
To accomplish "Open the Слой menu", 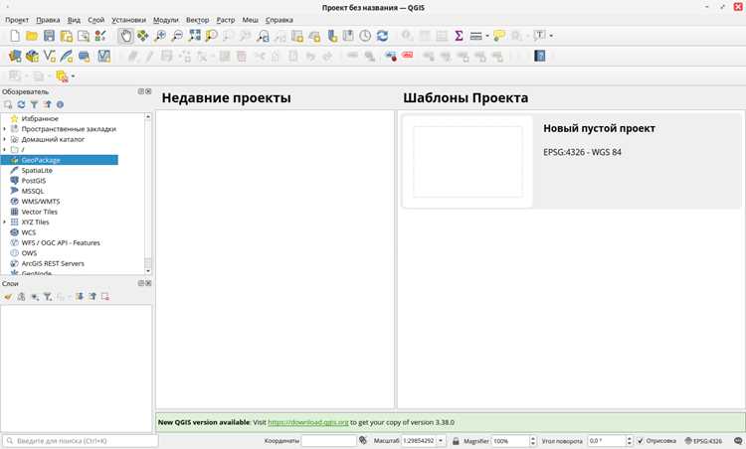I will click(x=96, y=20).
